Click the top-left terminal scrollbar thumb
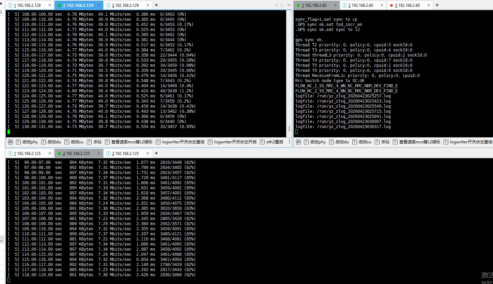This screenshot has width=493, height=284. 289,128
